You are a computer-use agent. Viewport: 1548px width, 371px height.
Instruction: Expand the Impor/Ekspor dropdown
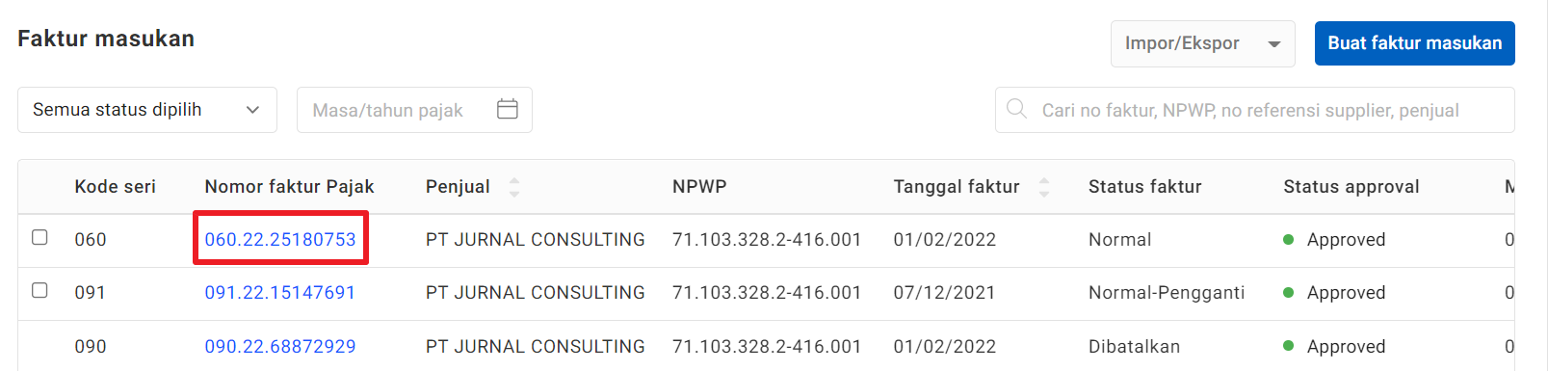pos(1202,44)
